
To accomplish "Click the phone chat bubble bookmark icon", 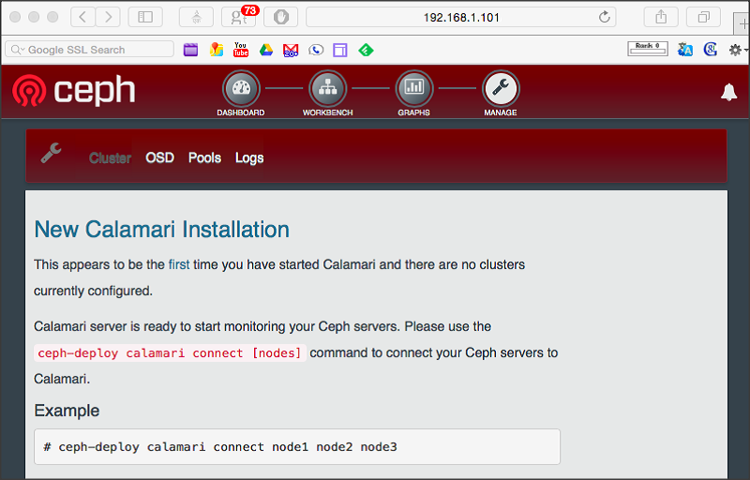I will tap(316, 50).
